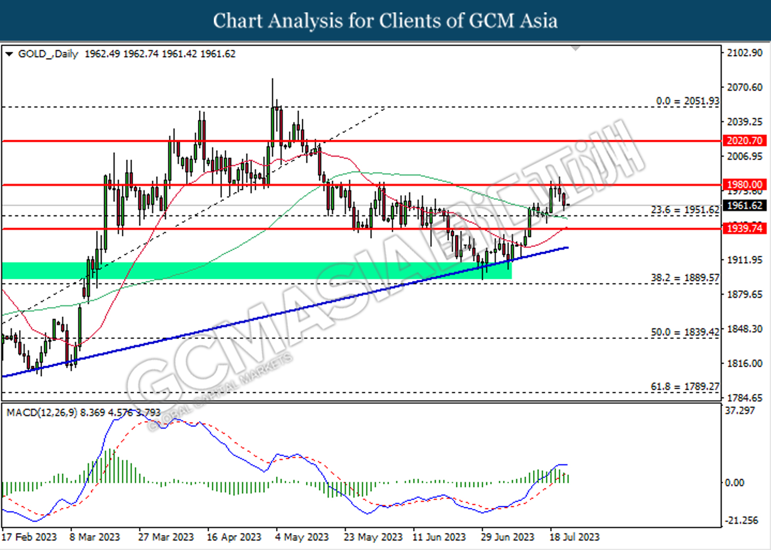Click the 2070.60 price axis value

pyautogui.click(x=744, y=87)
